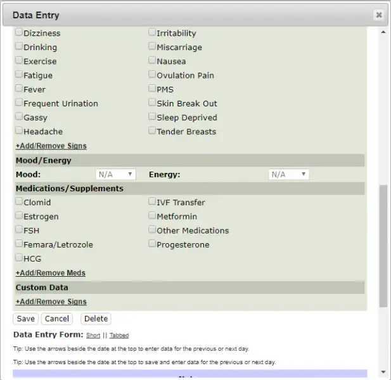The image size is (391, 380).
Task: Expand the Energy dropdown
Action: click(288, 174)
